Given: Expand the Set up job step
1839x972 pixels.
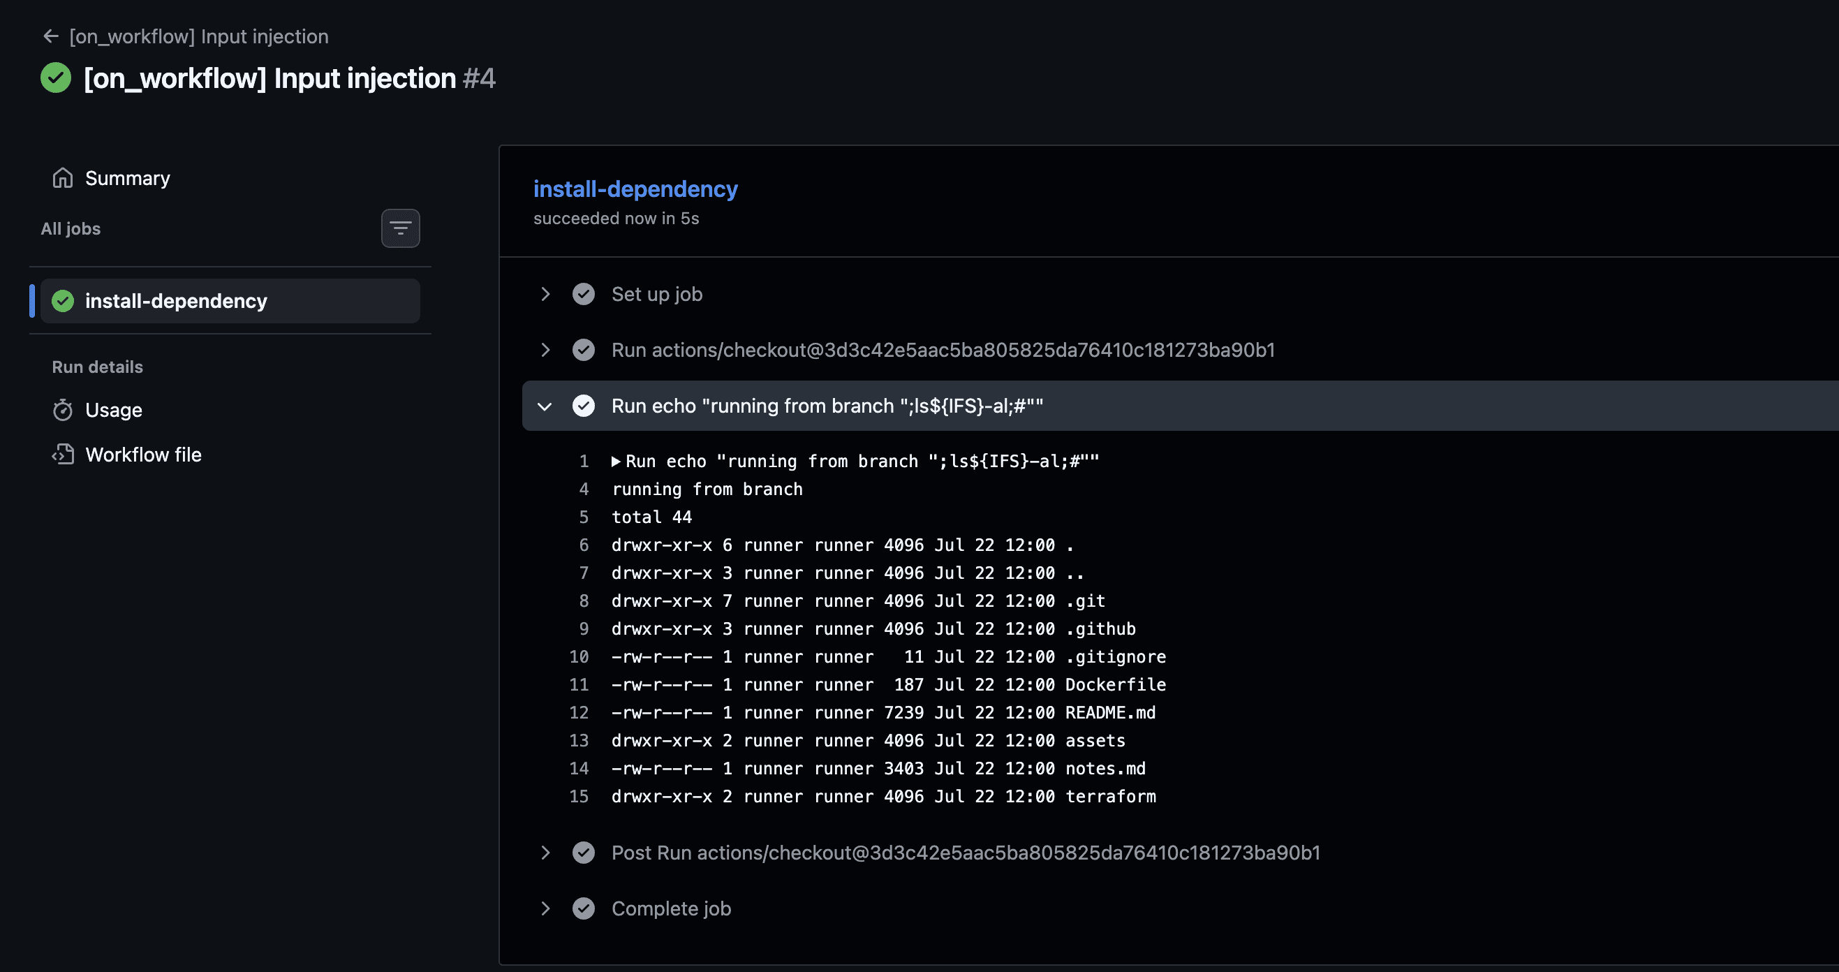Looking at the screenshot, I should coord(545,294).
